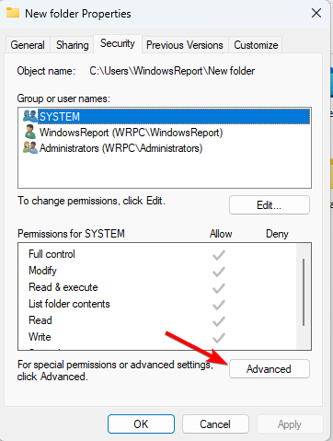Click the List folder contents label
Viewport: 333px width, 441px height.
(x=69, y=304)
